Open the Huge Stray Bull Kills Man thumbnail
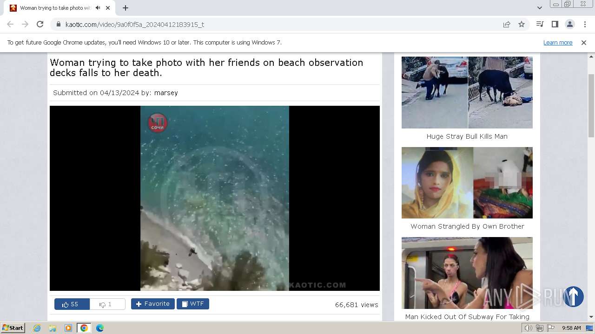Viewport: 595px width, 334px height. [467, 92]
